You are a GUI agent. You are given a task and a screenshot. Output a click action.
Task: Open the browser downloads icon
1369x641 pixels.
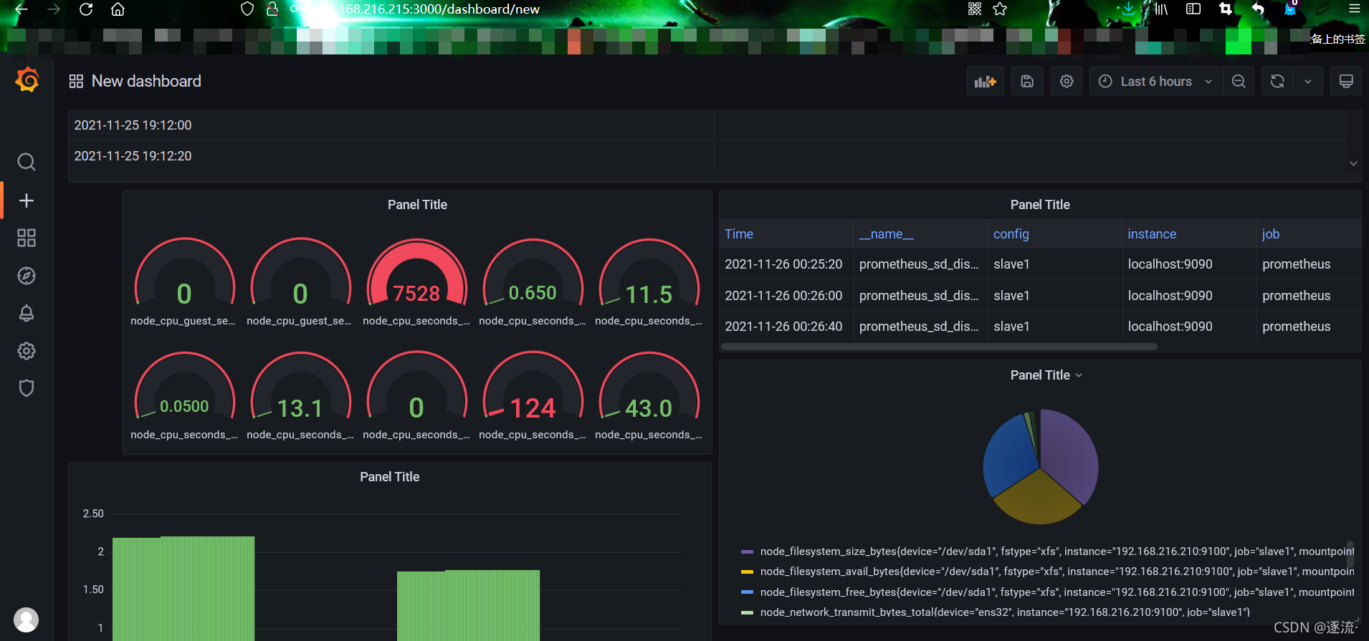pyautogui.click(x=1128, y=9)
